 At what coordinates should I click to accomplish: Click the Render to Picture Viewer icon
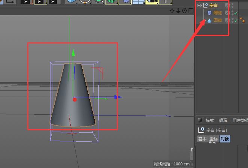click(x=40, y=2)
